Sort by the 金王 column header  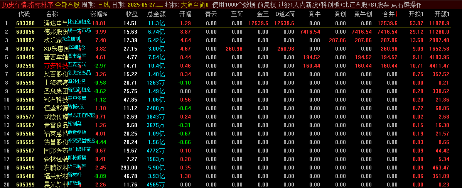(x=263, y=14)
